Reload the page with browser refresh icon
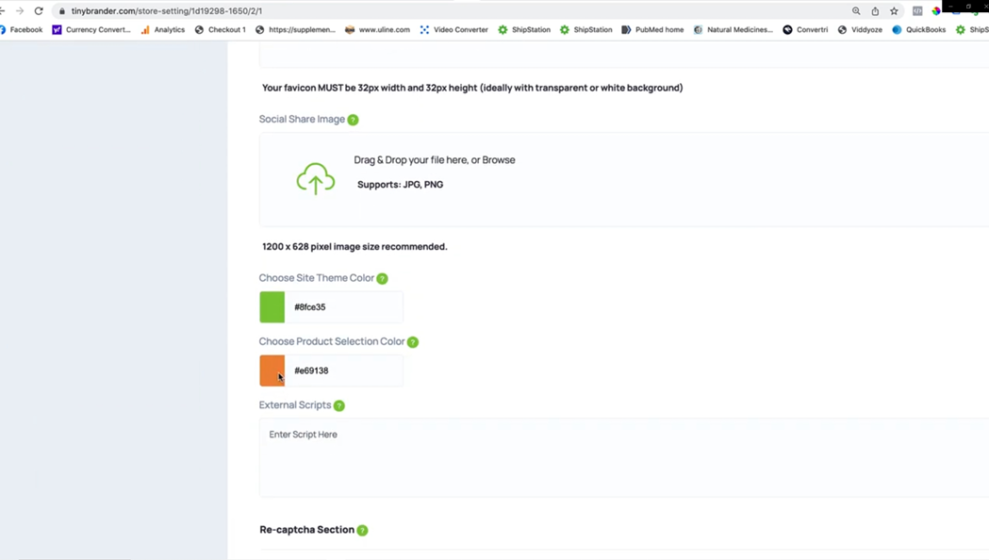This screenshot has width=989, height=560. click(39, 10)
